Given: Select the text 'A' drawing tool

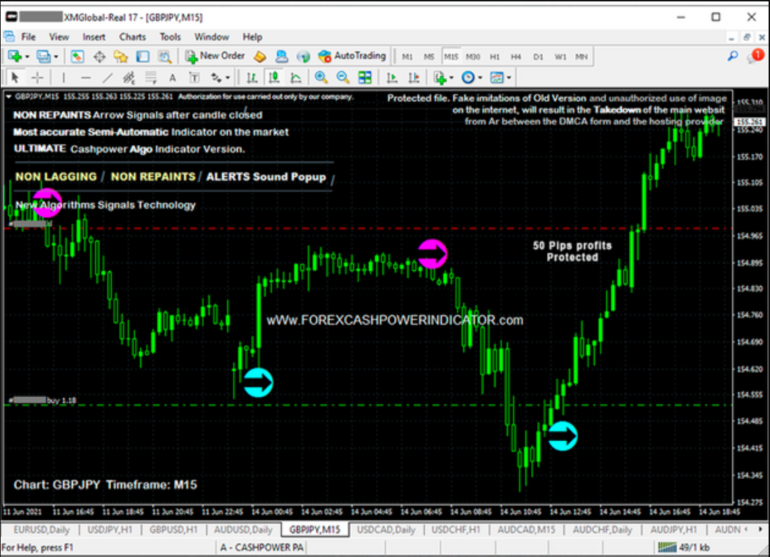Looking at the screenshot, I should coord(173,77).
